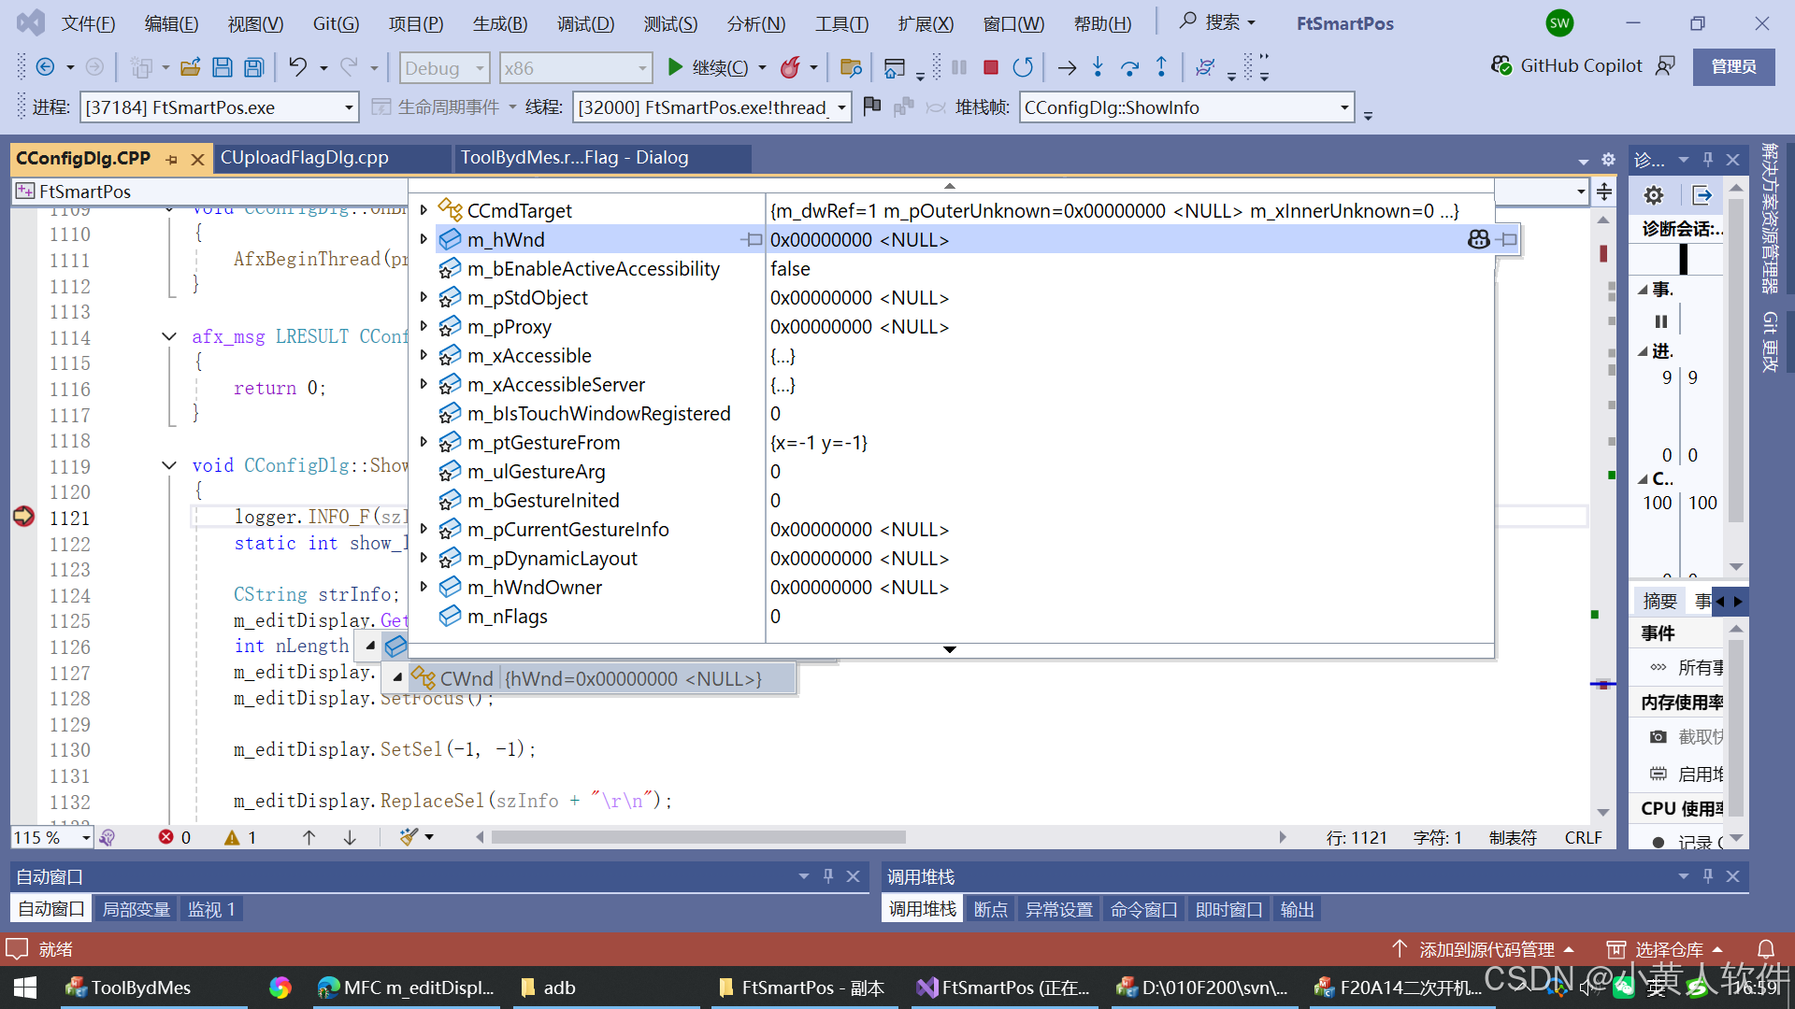Pin the m_hWnd data tip
This screenshot has height=1009, width=1795.
pyautogui.click(x=1506, y=240)
